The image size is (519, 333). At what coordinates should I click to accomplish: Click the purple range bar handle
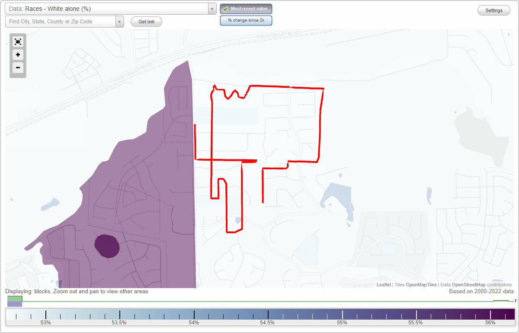(x=15, y=304)
